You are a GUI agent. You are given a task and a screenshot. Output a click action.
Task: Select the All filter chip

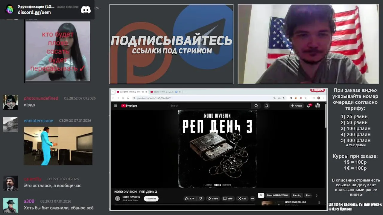tap(261, 195)
